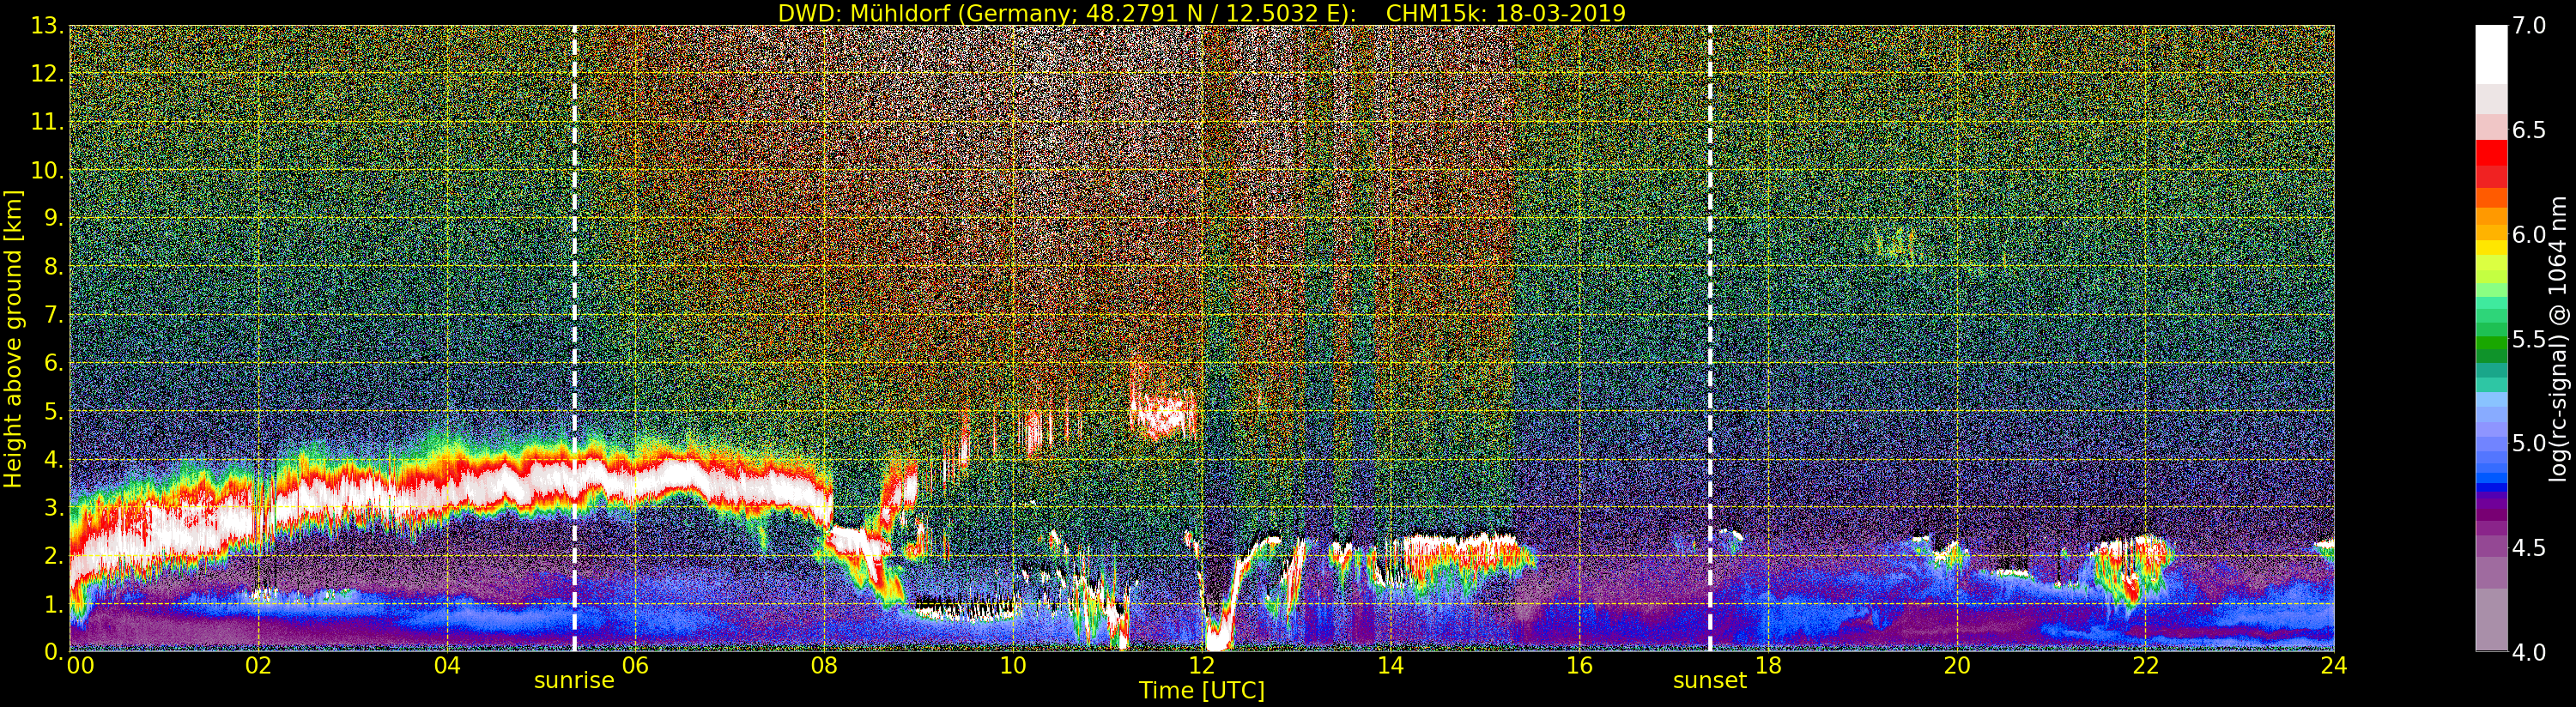Image resolution: width=2576 pixels, height=707 pixels.
Task: Click the colorbar tick label '5.5'
Action: point(2529,339)
